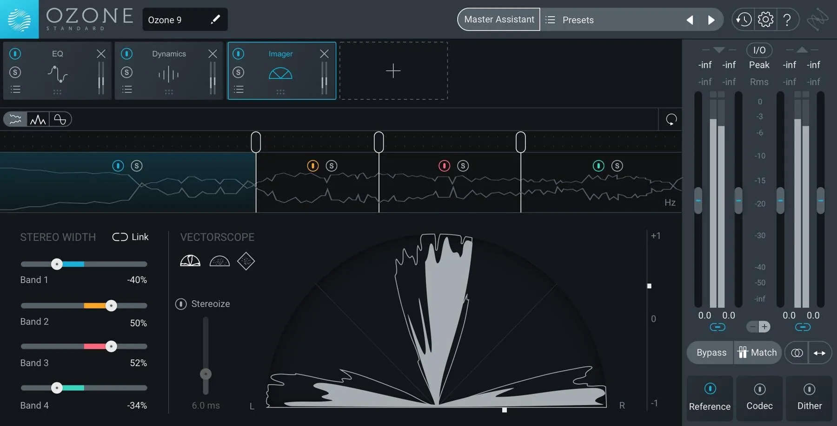
Task: Bypass the Dynamics module with its power toggle
Action: 127,54
